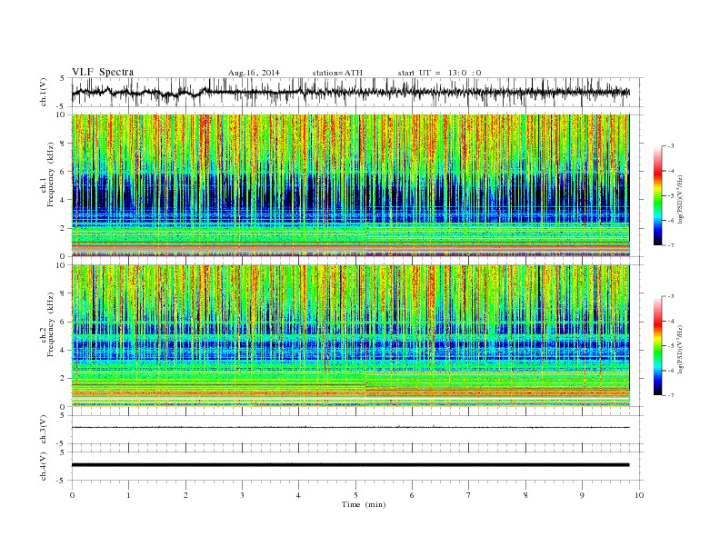Click the ch.1 spectrogram plot
Screen dimensions: 720x556
pos(351,185)
